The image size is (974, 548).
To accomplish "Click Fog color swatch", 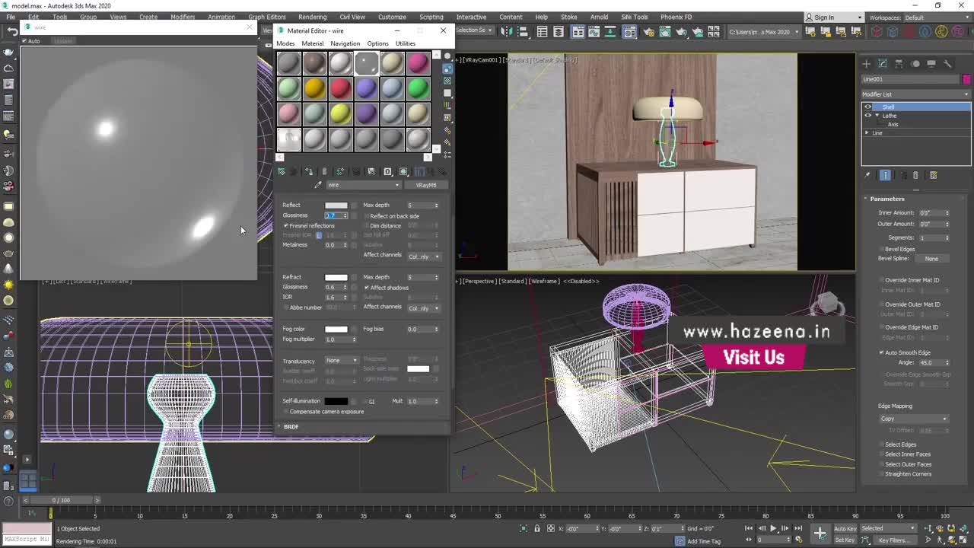I will pyautogui.click(x=336, y=330).
